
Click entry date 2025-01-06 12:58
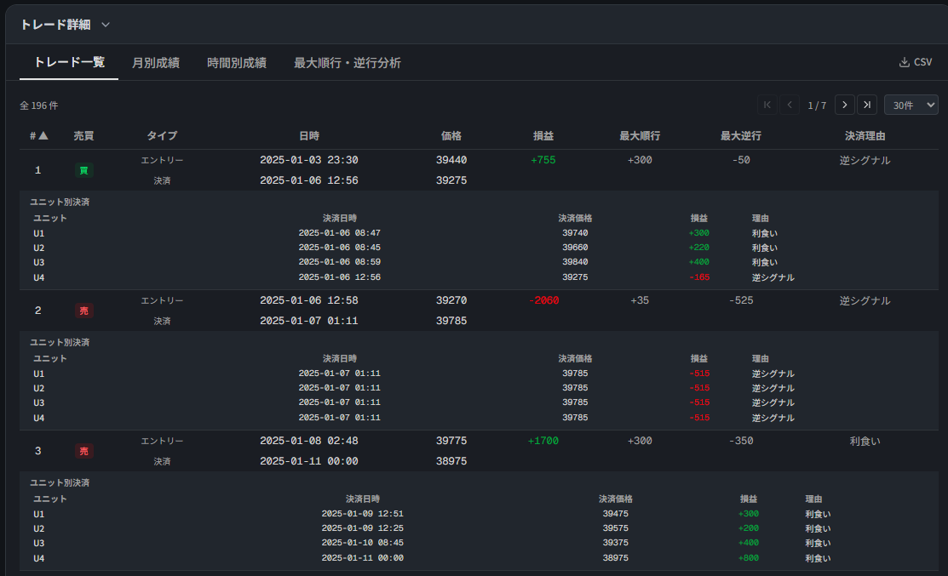(x=309, y=300)
